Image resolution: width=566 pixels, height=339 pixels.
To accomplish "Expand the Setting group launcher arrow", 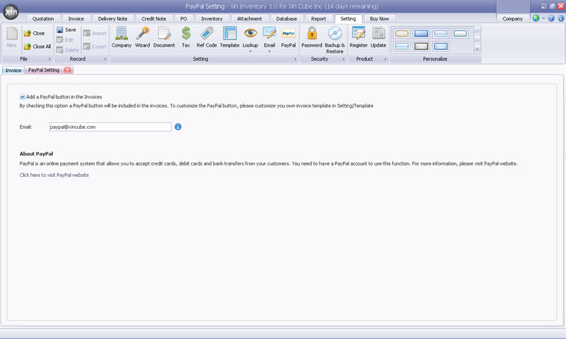I will point(295,59).
